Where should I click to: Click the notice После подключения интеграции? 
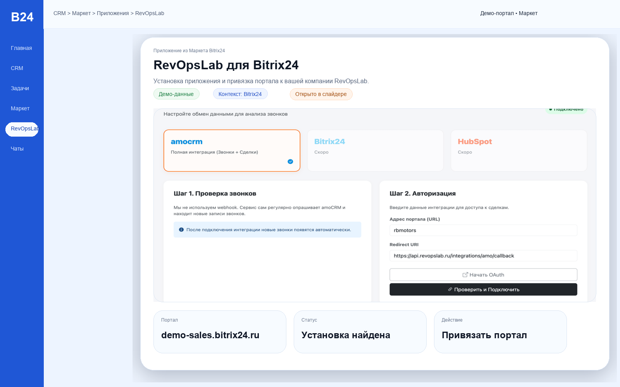[x=267, y=229]
